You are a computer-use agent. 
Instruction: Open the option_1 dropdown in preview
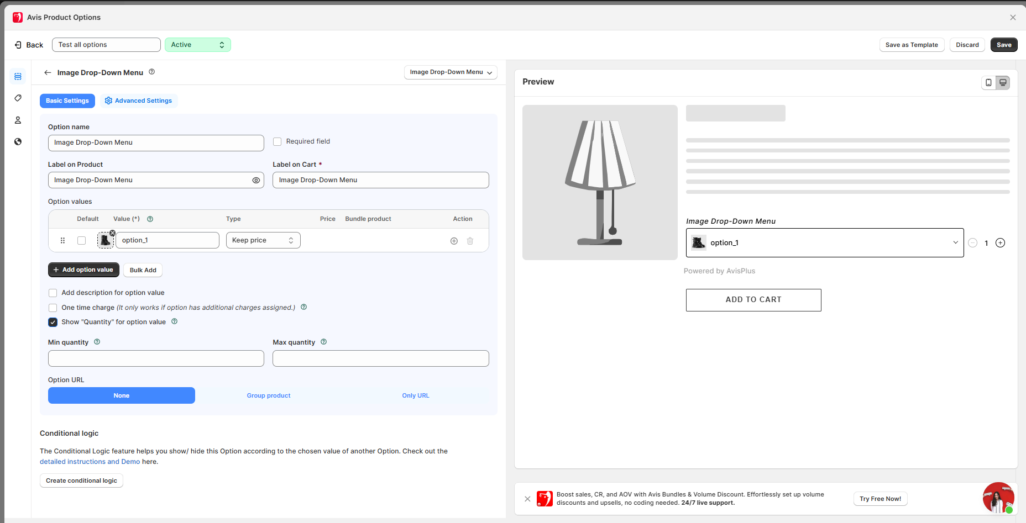coord(824,243)
